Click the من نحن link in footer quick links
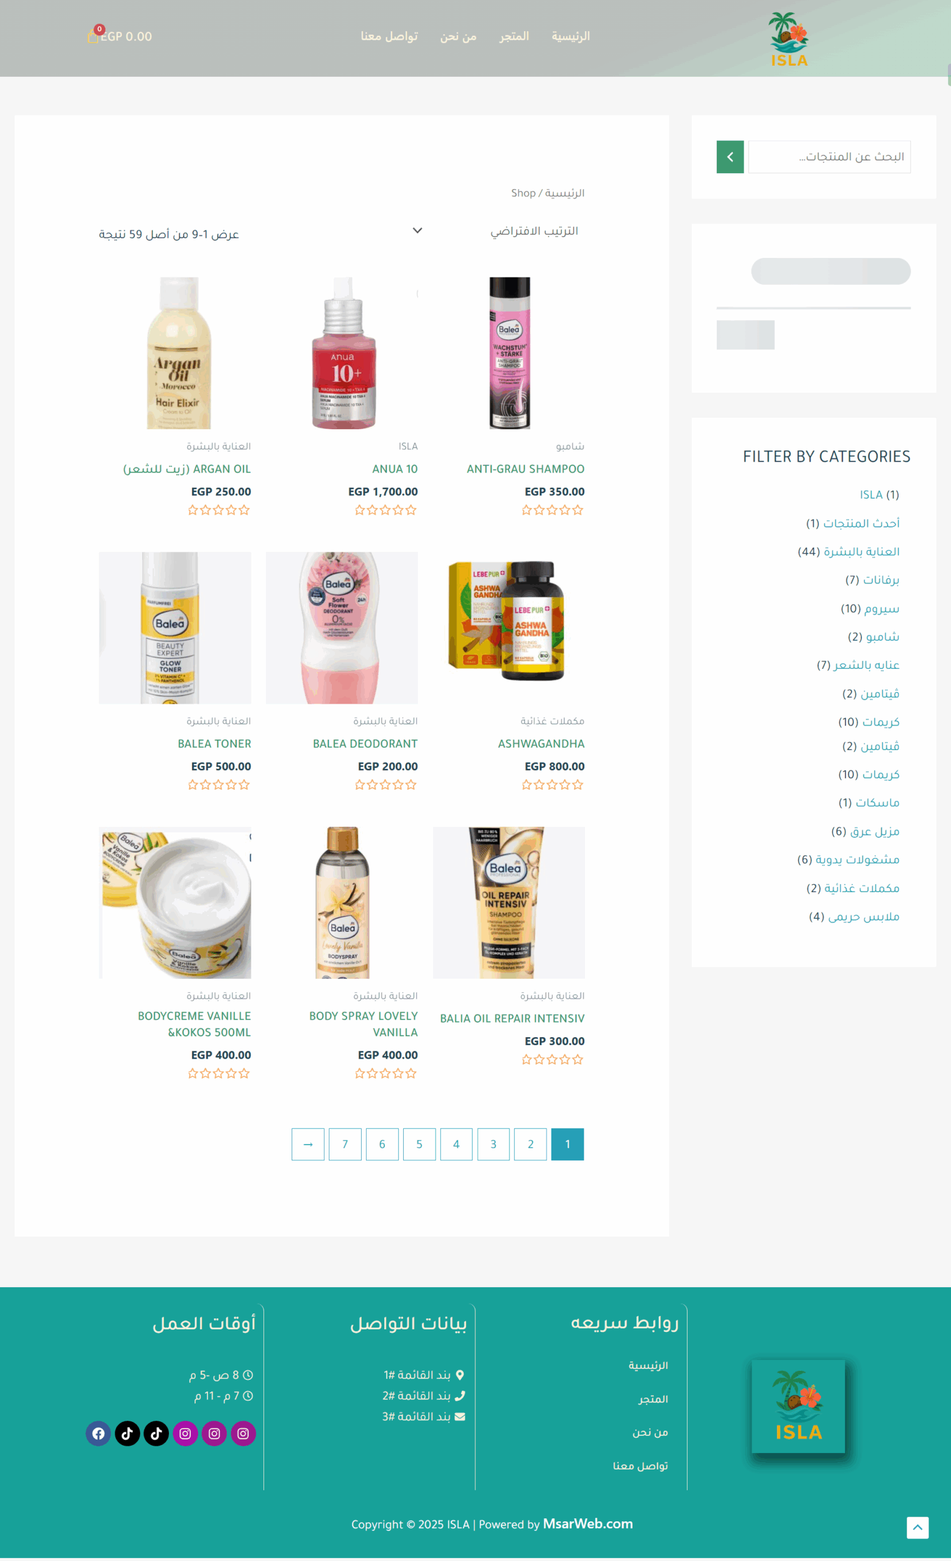951x1561 pixels. pos(650,1432)
